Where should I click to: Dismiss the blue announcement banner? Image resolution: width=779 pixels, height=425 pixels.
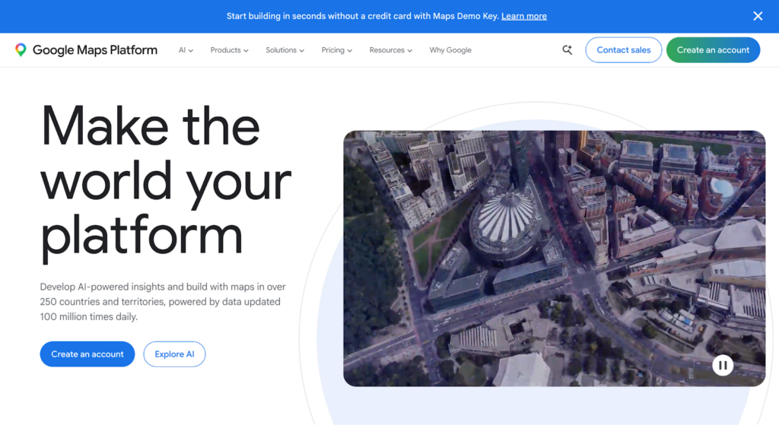click(x=758, y=16)
